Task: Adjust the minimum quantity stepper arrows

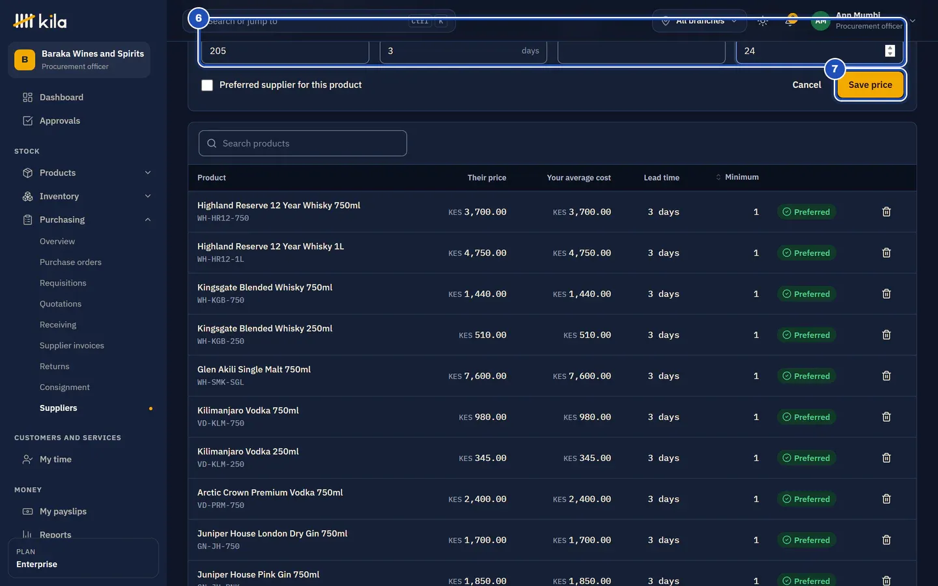Action: (890, 51)
